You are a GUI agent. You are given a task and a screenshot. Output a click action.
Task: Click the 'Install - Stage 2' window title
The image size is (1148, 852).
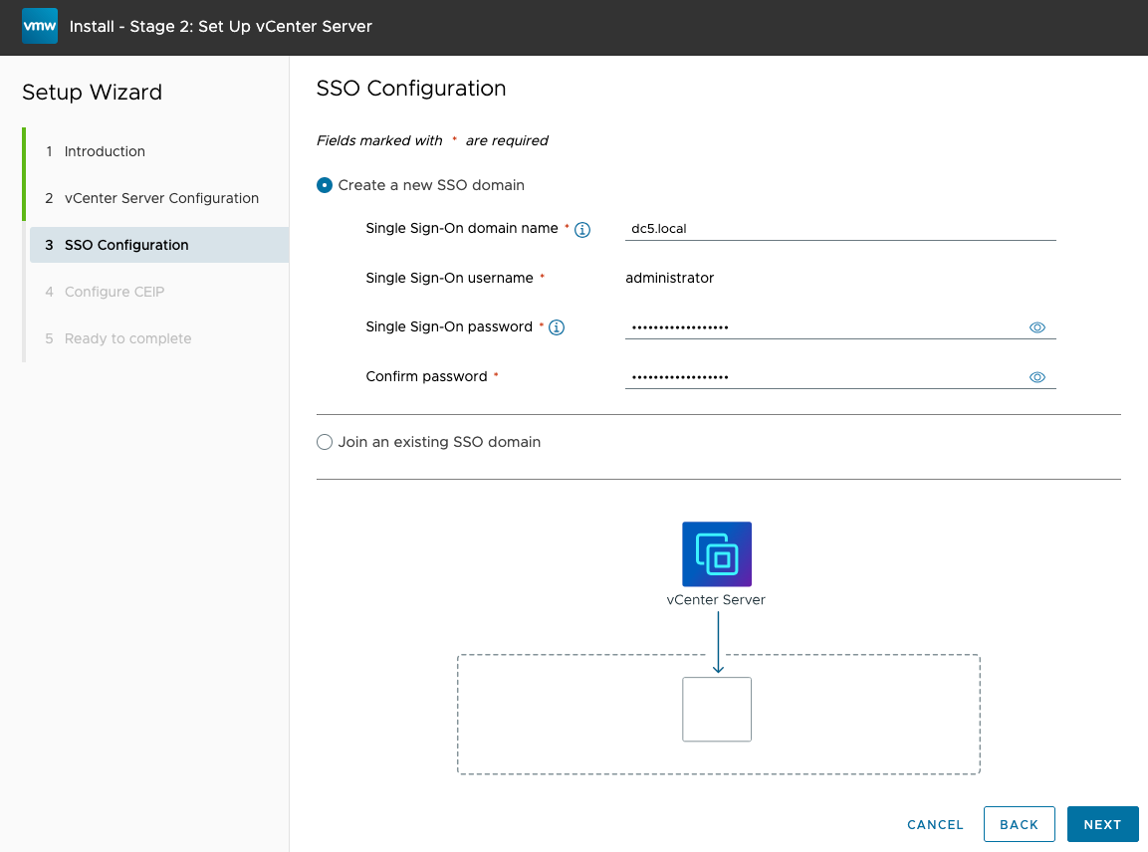tap(221, 26)
